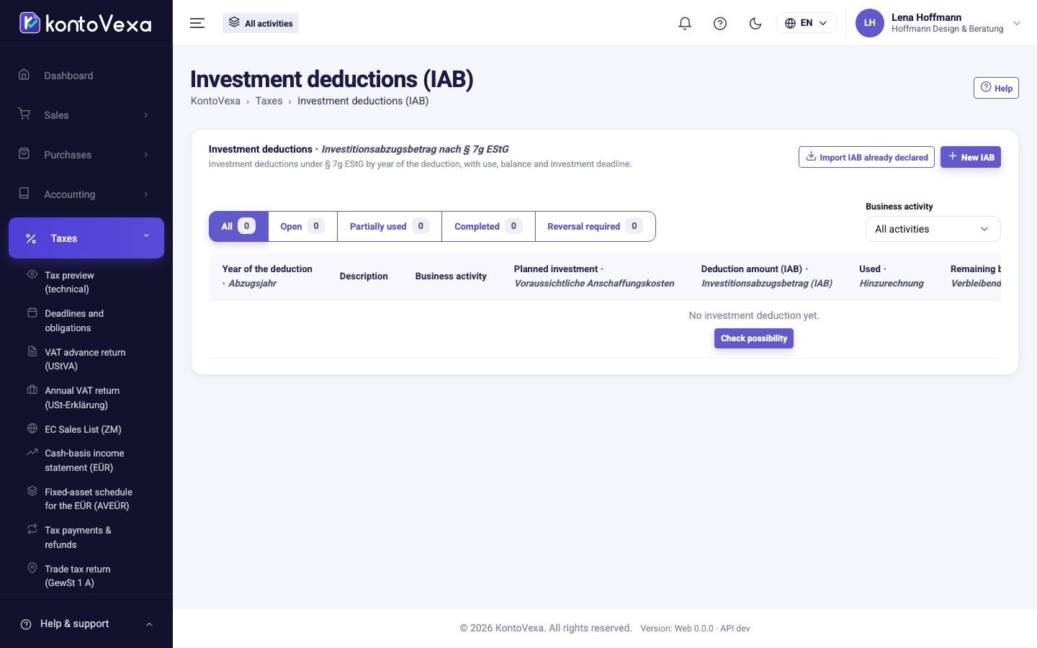Go to Dashboard in the sidebar
Viewport: 1037px width, 648px height.
point(68,76)
